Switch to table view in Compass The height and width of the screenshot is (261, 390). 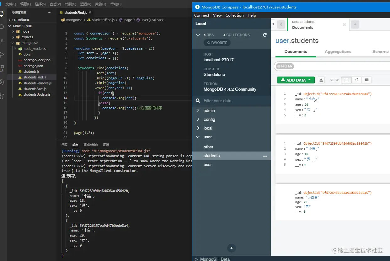(366, 80)
